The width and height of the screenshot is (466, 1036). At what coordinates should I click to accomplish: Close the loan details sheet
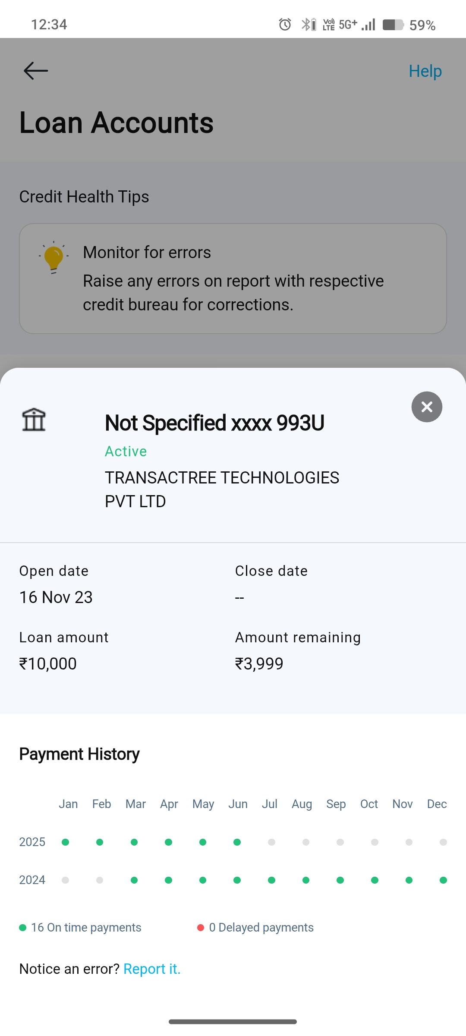[x=427, y=407]
